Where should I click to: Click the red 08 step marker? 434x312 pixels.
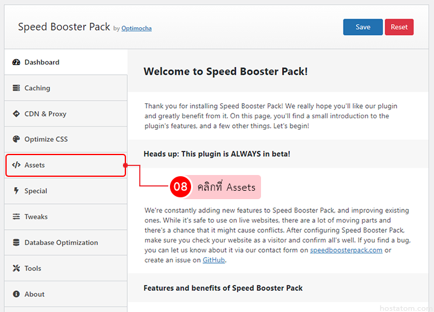pyautogui.click(x=181, y=187)
